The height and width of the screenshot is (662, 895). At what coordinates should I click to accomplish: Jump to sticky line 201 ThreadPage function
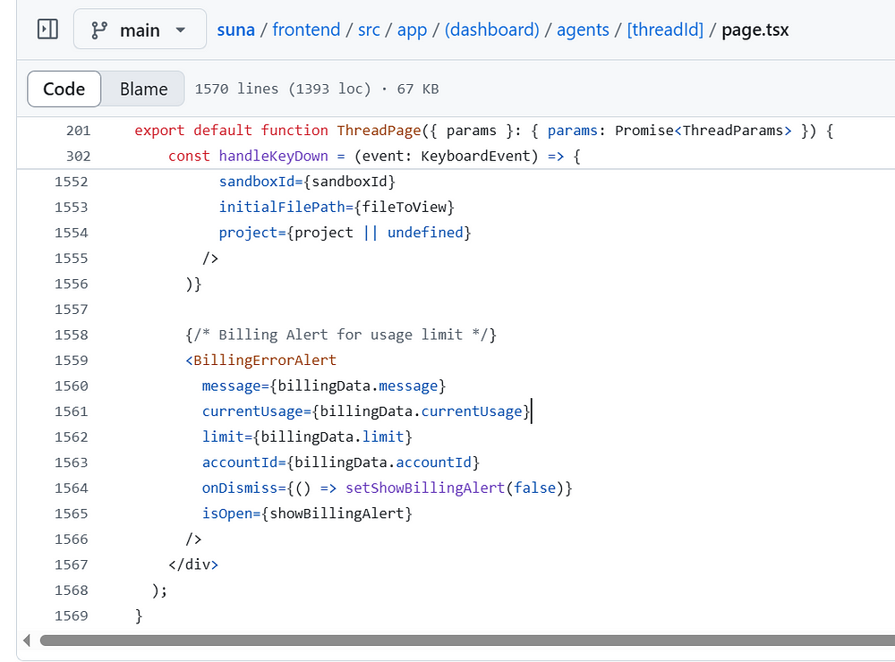484,131
